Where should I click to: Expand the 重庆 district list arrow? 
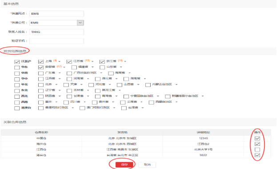(x=56, y=102)
